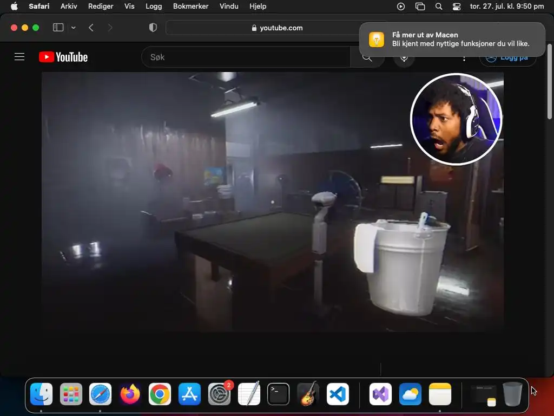The height and width of the screenshot is (416, 554).
Task: Open the Logg menu
Action: (154, 6)
